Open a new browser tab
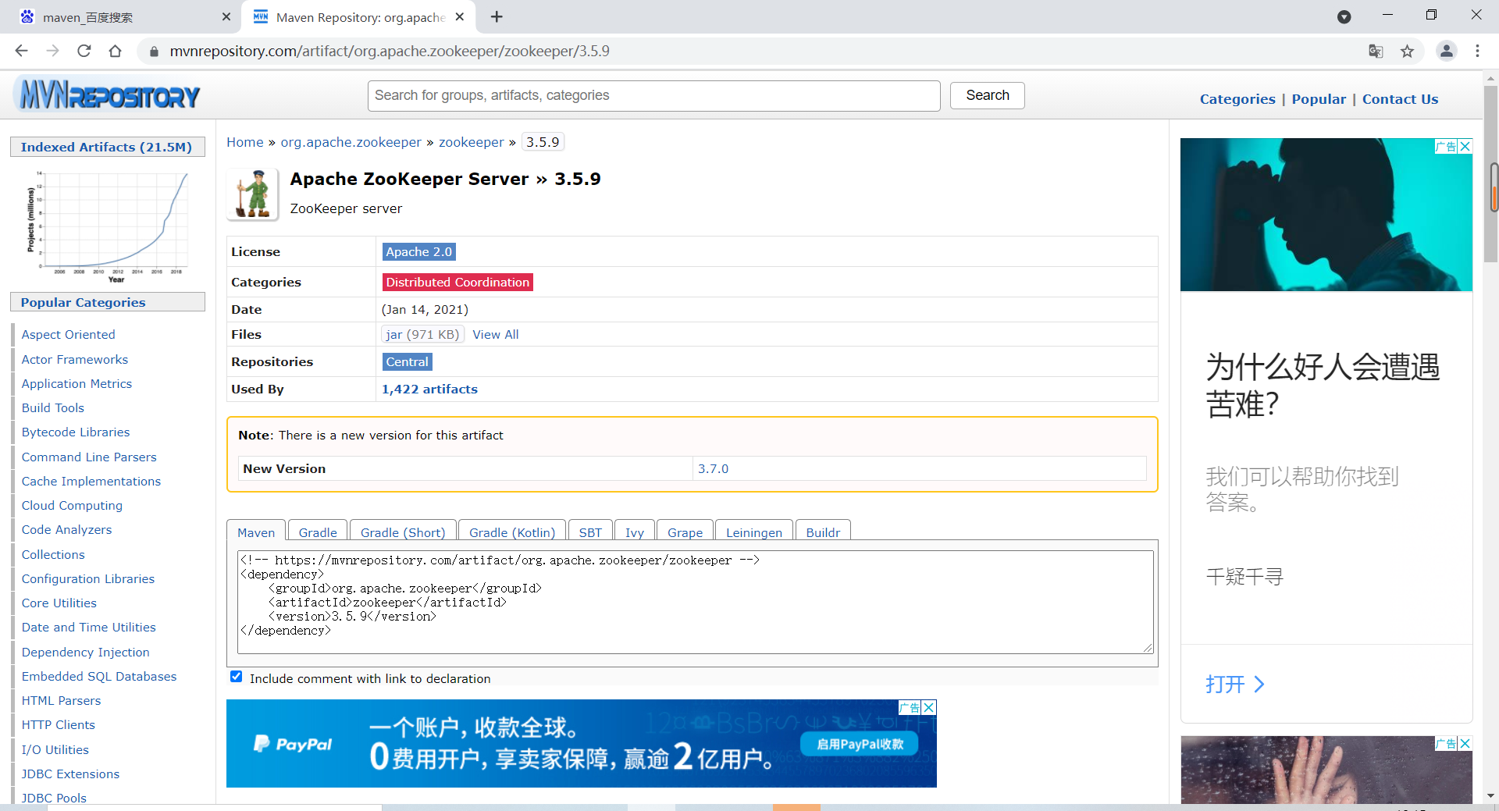This screenshot has width=1499, height=811. [x=497, y=16]
